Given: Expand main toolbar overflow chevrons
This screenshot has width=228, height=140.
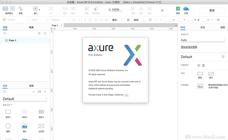Looking at the screenshot, I should point(162,10).
